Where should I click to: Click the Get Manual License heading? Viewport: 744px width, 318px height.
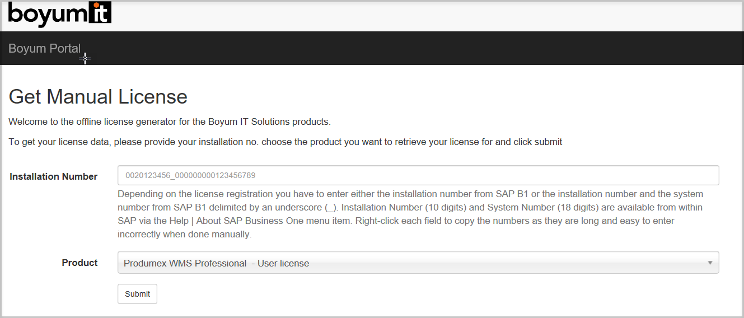[98, 97]
